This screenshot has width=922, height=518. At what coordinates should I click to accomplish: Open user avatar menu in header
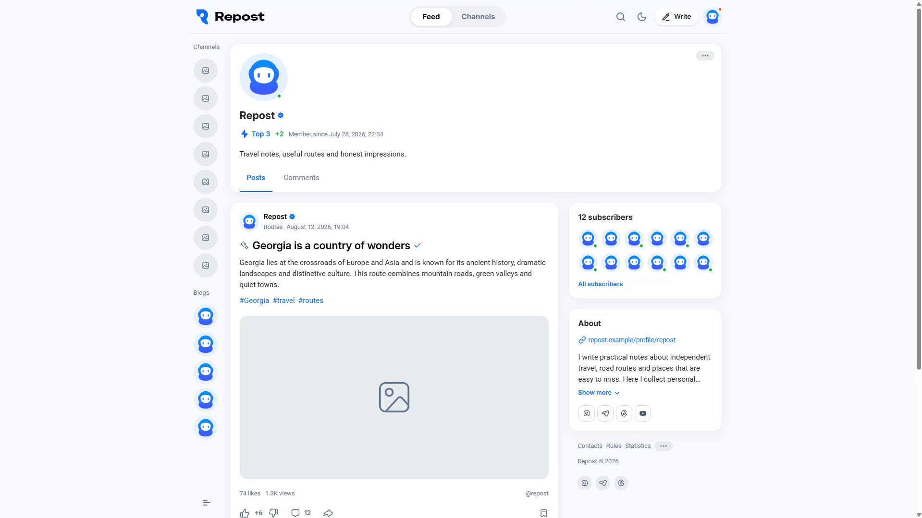tap(713, 17)
